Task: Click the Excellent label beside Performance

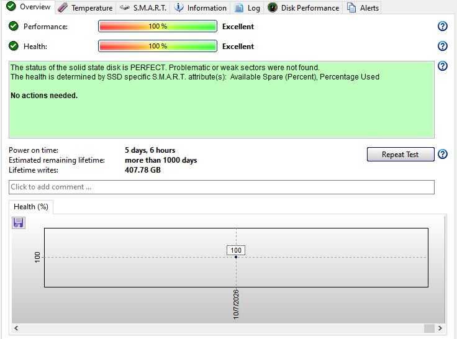Action: click(238, 27)
